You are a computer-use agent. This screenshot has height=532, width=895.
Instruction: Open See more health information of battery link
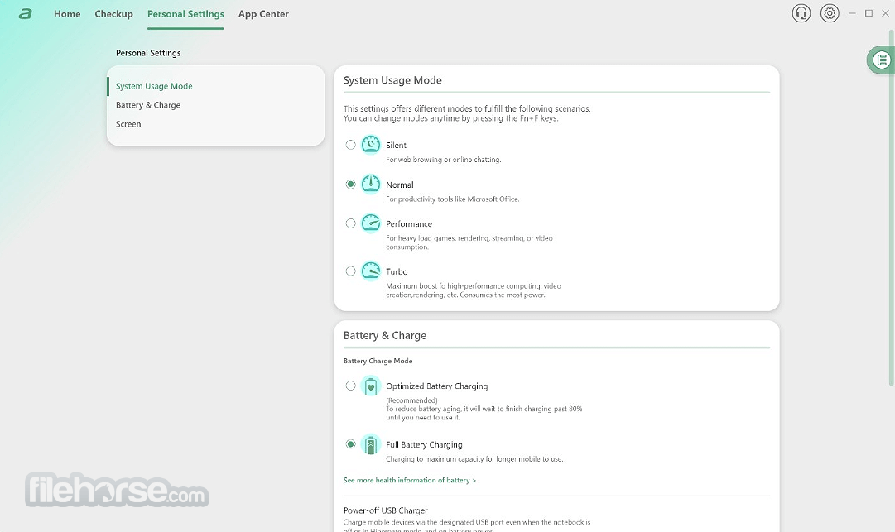[409, 480]
